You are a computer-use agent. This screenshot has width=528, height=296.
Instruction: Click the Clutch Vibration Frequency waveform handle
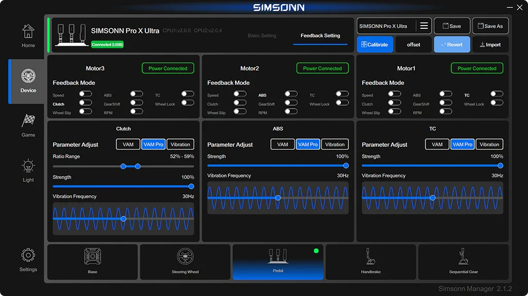point(124,219)
